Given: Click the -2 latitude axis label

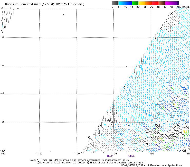Looking at the screenshot, I should [x=2, y=37].
